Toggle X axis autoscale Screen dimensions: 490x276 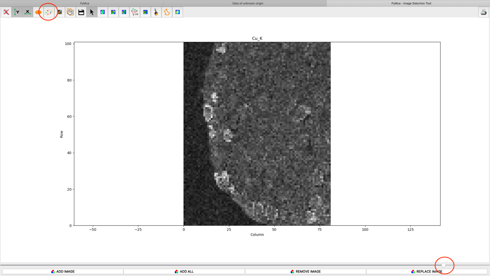click(27, 12)
